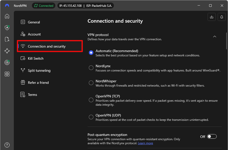Open the help icon at bottom left
The image size is (228, 150).
point(7,145)
